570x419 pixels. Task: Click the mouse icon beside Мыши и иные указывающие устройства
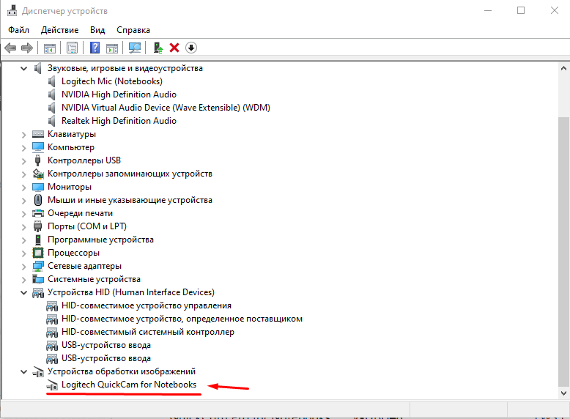[38, 200]
